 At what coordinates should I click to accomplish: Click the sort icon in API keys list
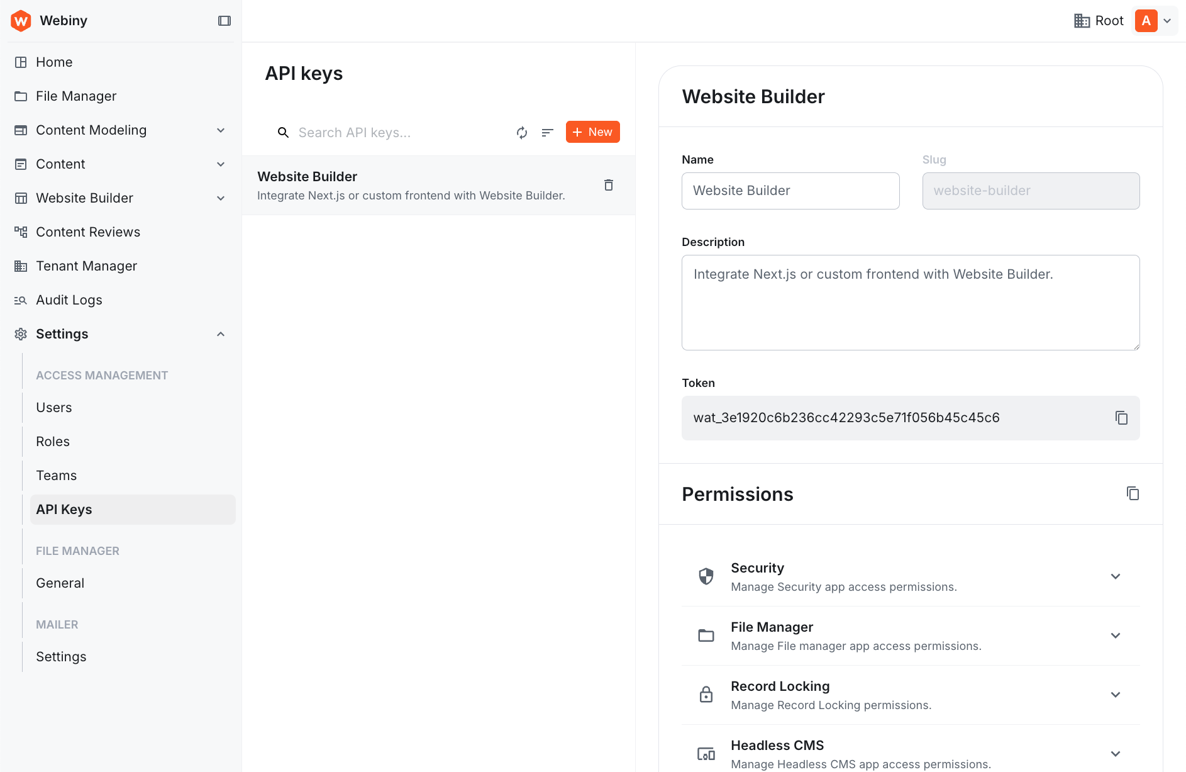(548, 133)
